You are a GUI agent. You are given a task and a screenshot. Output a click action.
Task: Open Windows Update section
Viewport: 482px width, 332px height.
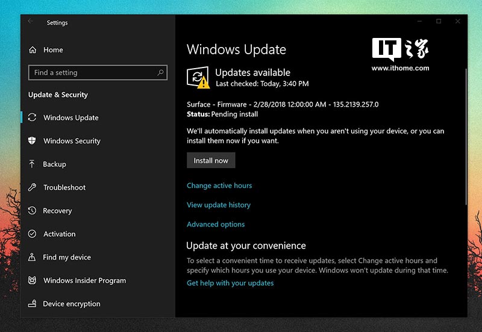[71, 117]
